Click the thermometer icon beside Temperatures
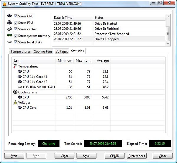This screenshot has width=177, height=163. coord(15,66)
